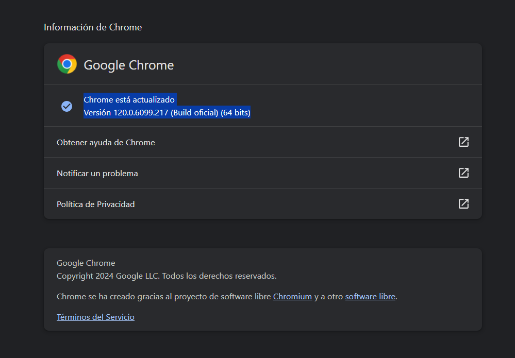Image resolution: width=515 pixels, height=358 pixels.
Task: Click the Google Chrome logo icon
Action: [67, 64]
